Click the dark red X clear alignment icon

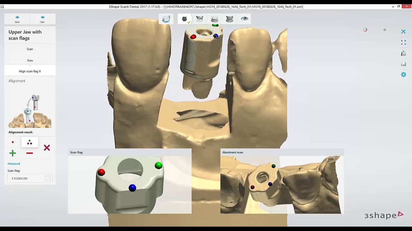click(47, 148)
